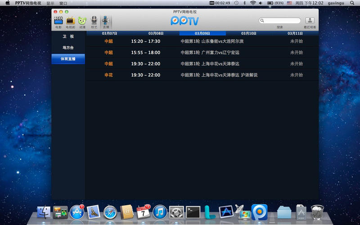
Task: Select the 直播 (Live) toolbar icon
Action: 106,21
